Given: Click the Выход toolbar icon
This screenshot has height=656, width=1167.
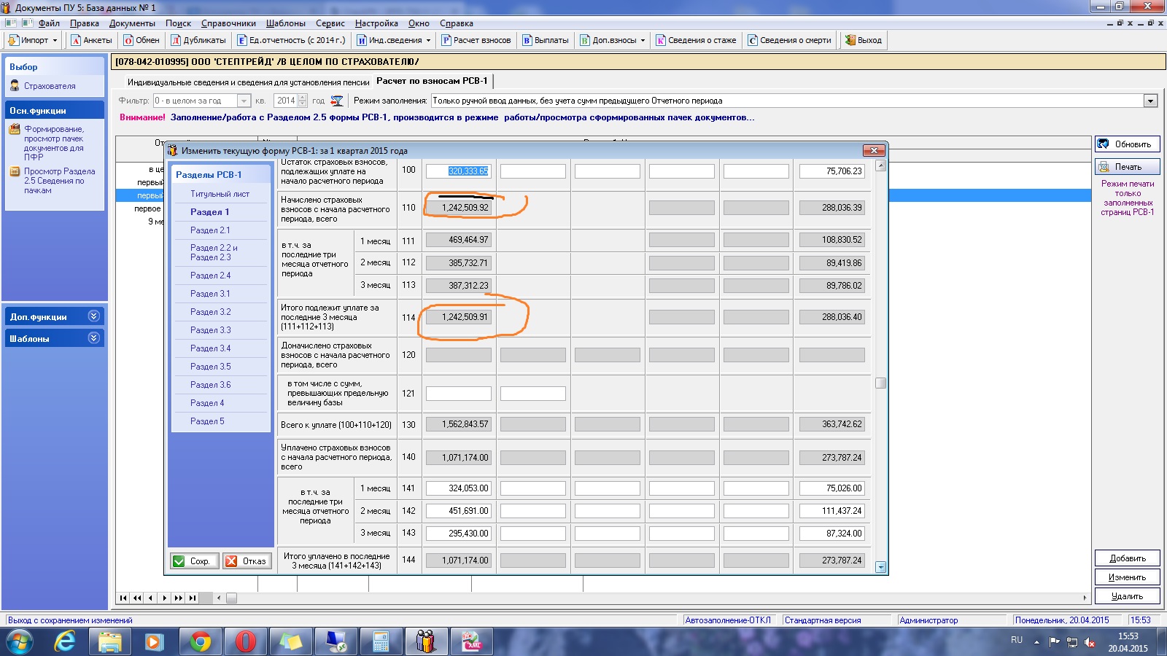Looking at the screenshot, I should point(850,40).
